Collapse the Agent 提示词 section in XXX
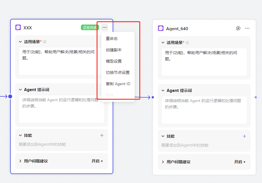 point(20,90)
